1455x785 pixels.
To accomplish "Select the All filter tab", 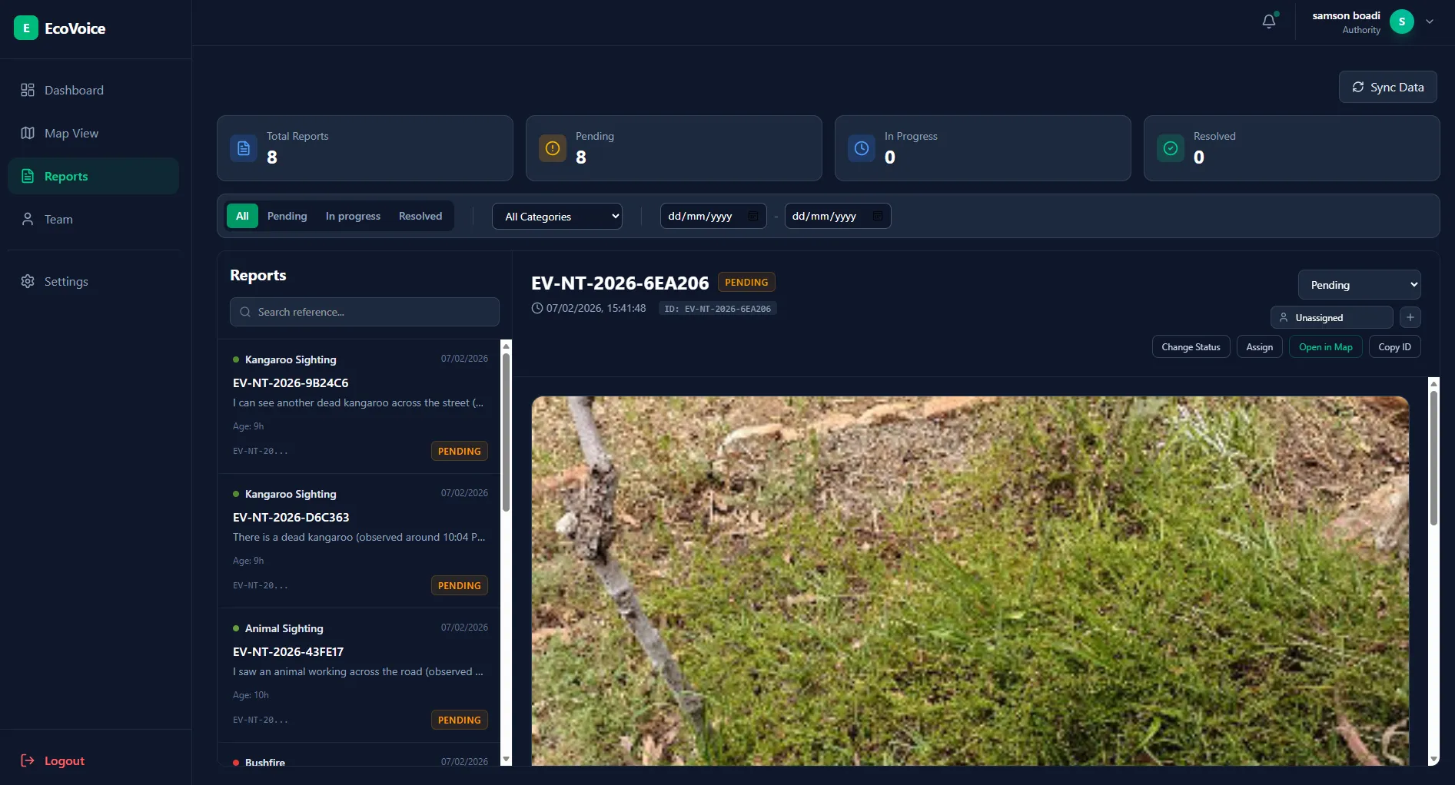I will coord(242,216).
